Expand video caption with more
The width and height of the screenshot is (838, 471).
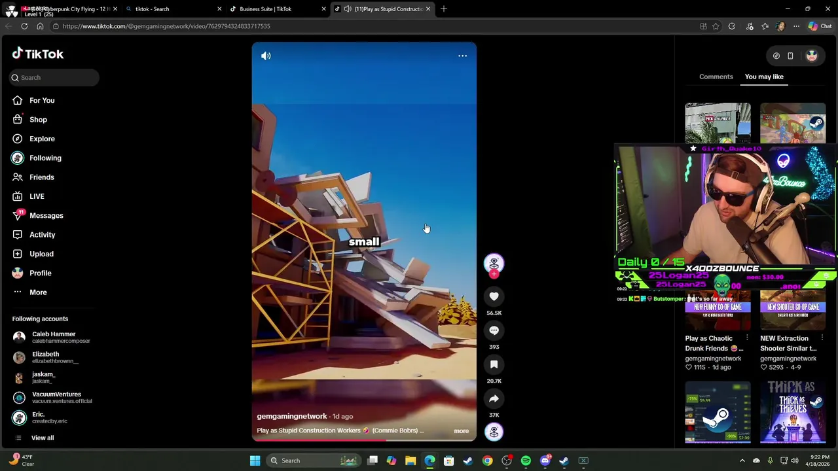(461, 431)
